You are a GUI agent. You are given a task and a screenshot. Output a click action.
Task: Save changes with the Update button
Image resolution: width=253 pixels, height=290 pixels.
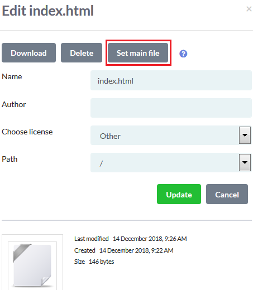click(179, 194)
